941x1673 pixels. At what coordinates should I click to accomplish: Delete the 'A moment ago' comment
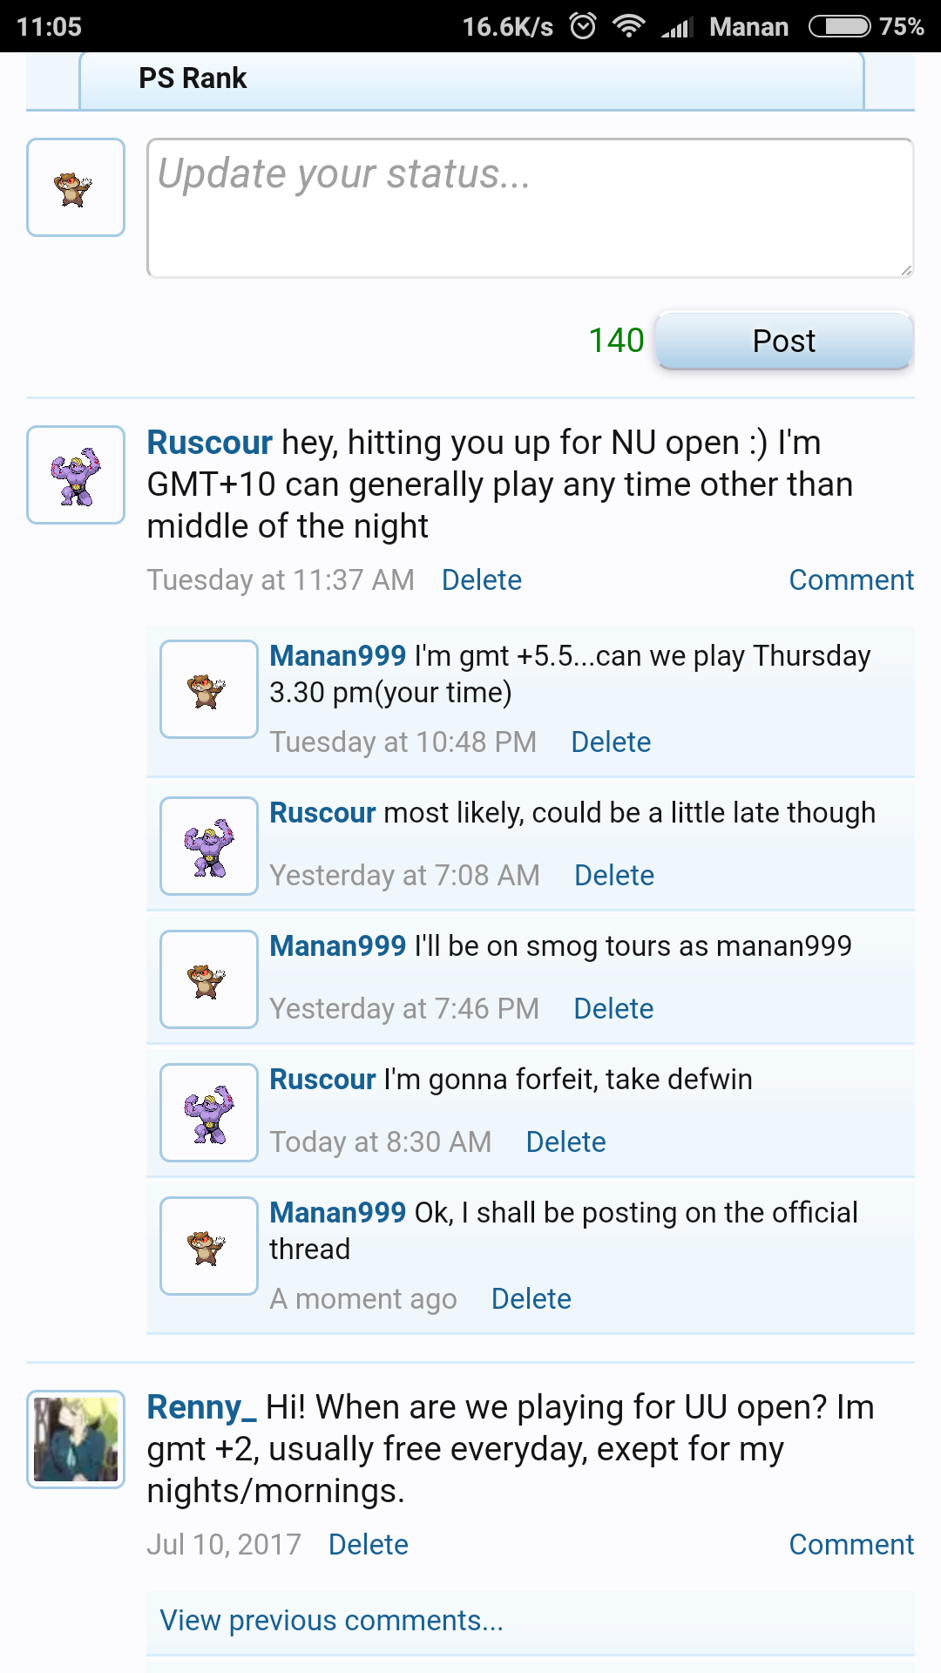[x=531, y=1299]
